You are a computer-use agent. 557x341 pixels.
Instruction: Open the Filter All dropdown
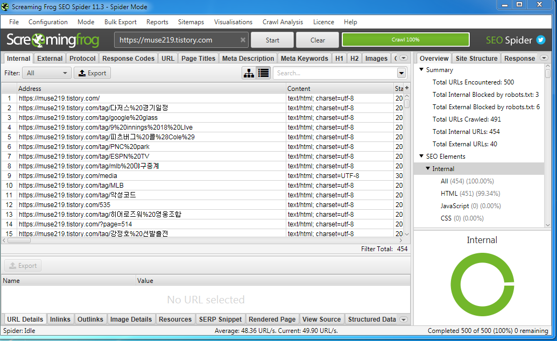point(47,73)
